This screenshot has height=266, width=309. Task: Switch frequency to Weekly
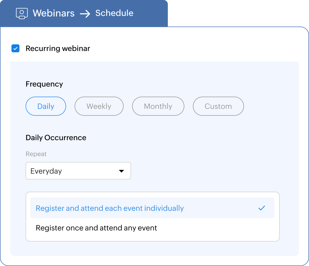tap(99, 106)
